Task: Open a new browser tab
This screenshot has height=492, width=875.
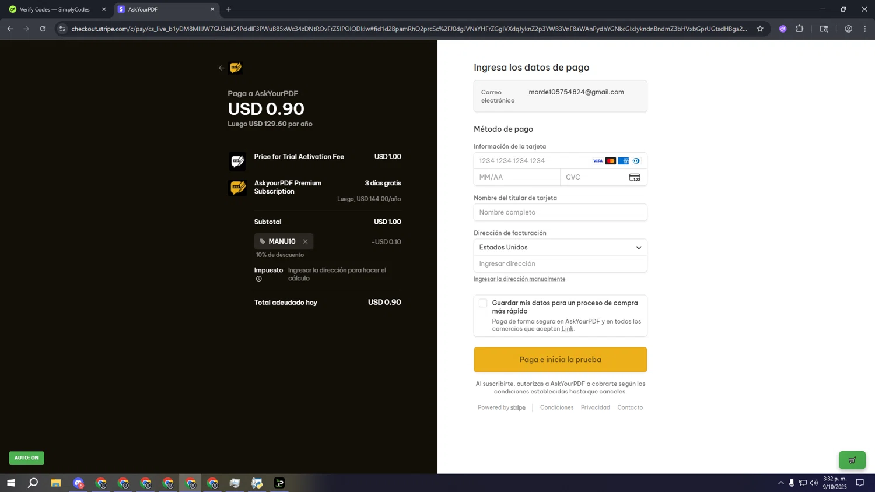Action: pyautogui.click(x=229, y=9)
